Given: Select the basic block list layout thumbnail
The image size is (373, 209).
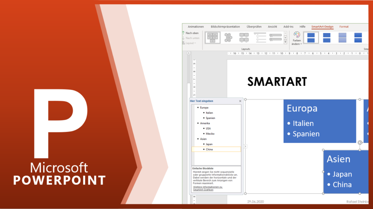Looking at the screenshot, I should (x=212, y=37).
